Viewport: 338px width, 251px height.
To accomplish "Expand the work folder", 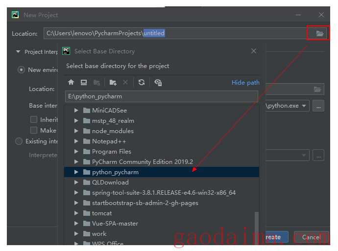I will (x=76, y=233).
